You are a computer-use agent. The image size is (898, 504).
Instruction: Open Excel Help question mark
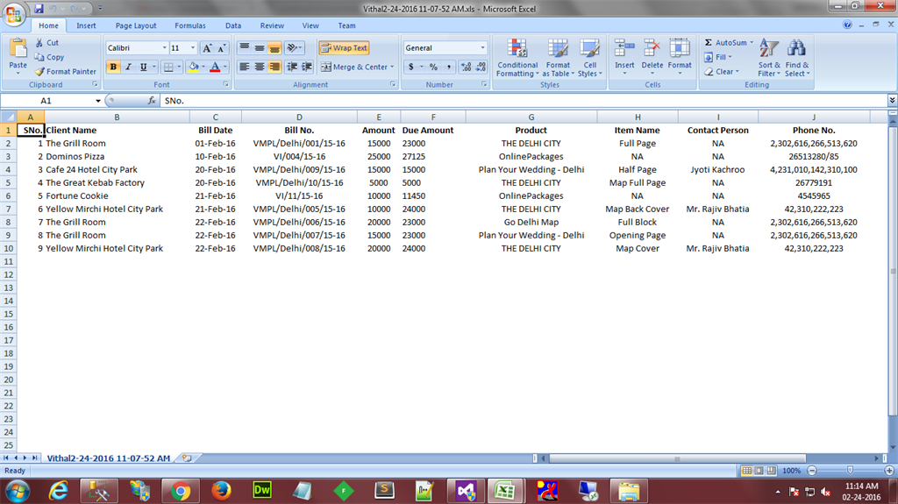coord(847,25)
